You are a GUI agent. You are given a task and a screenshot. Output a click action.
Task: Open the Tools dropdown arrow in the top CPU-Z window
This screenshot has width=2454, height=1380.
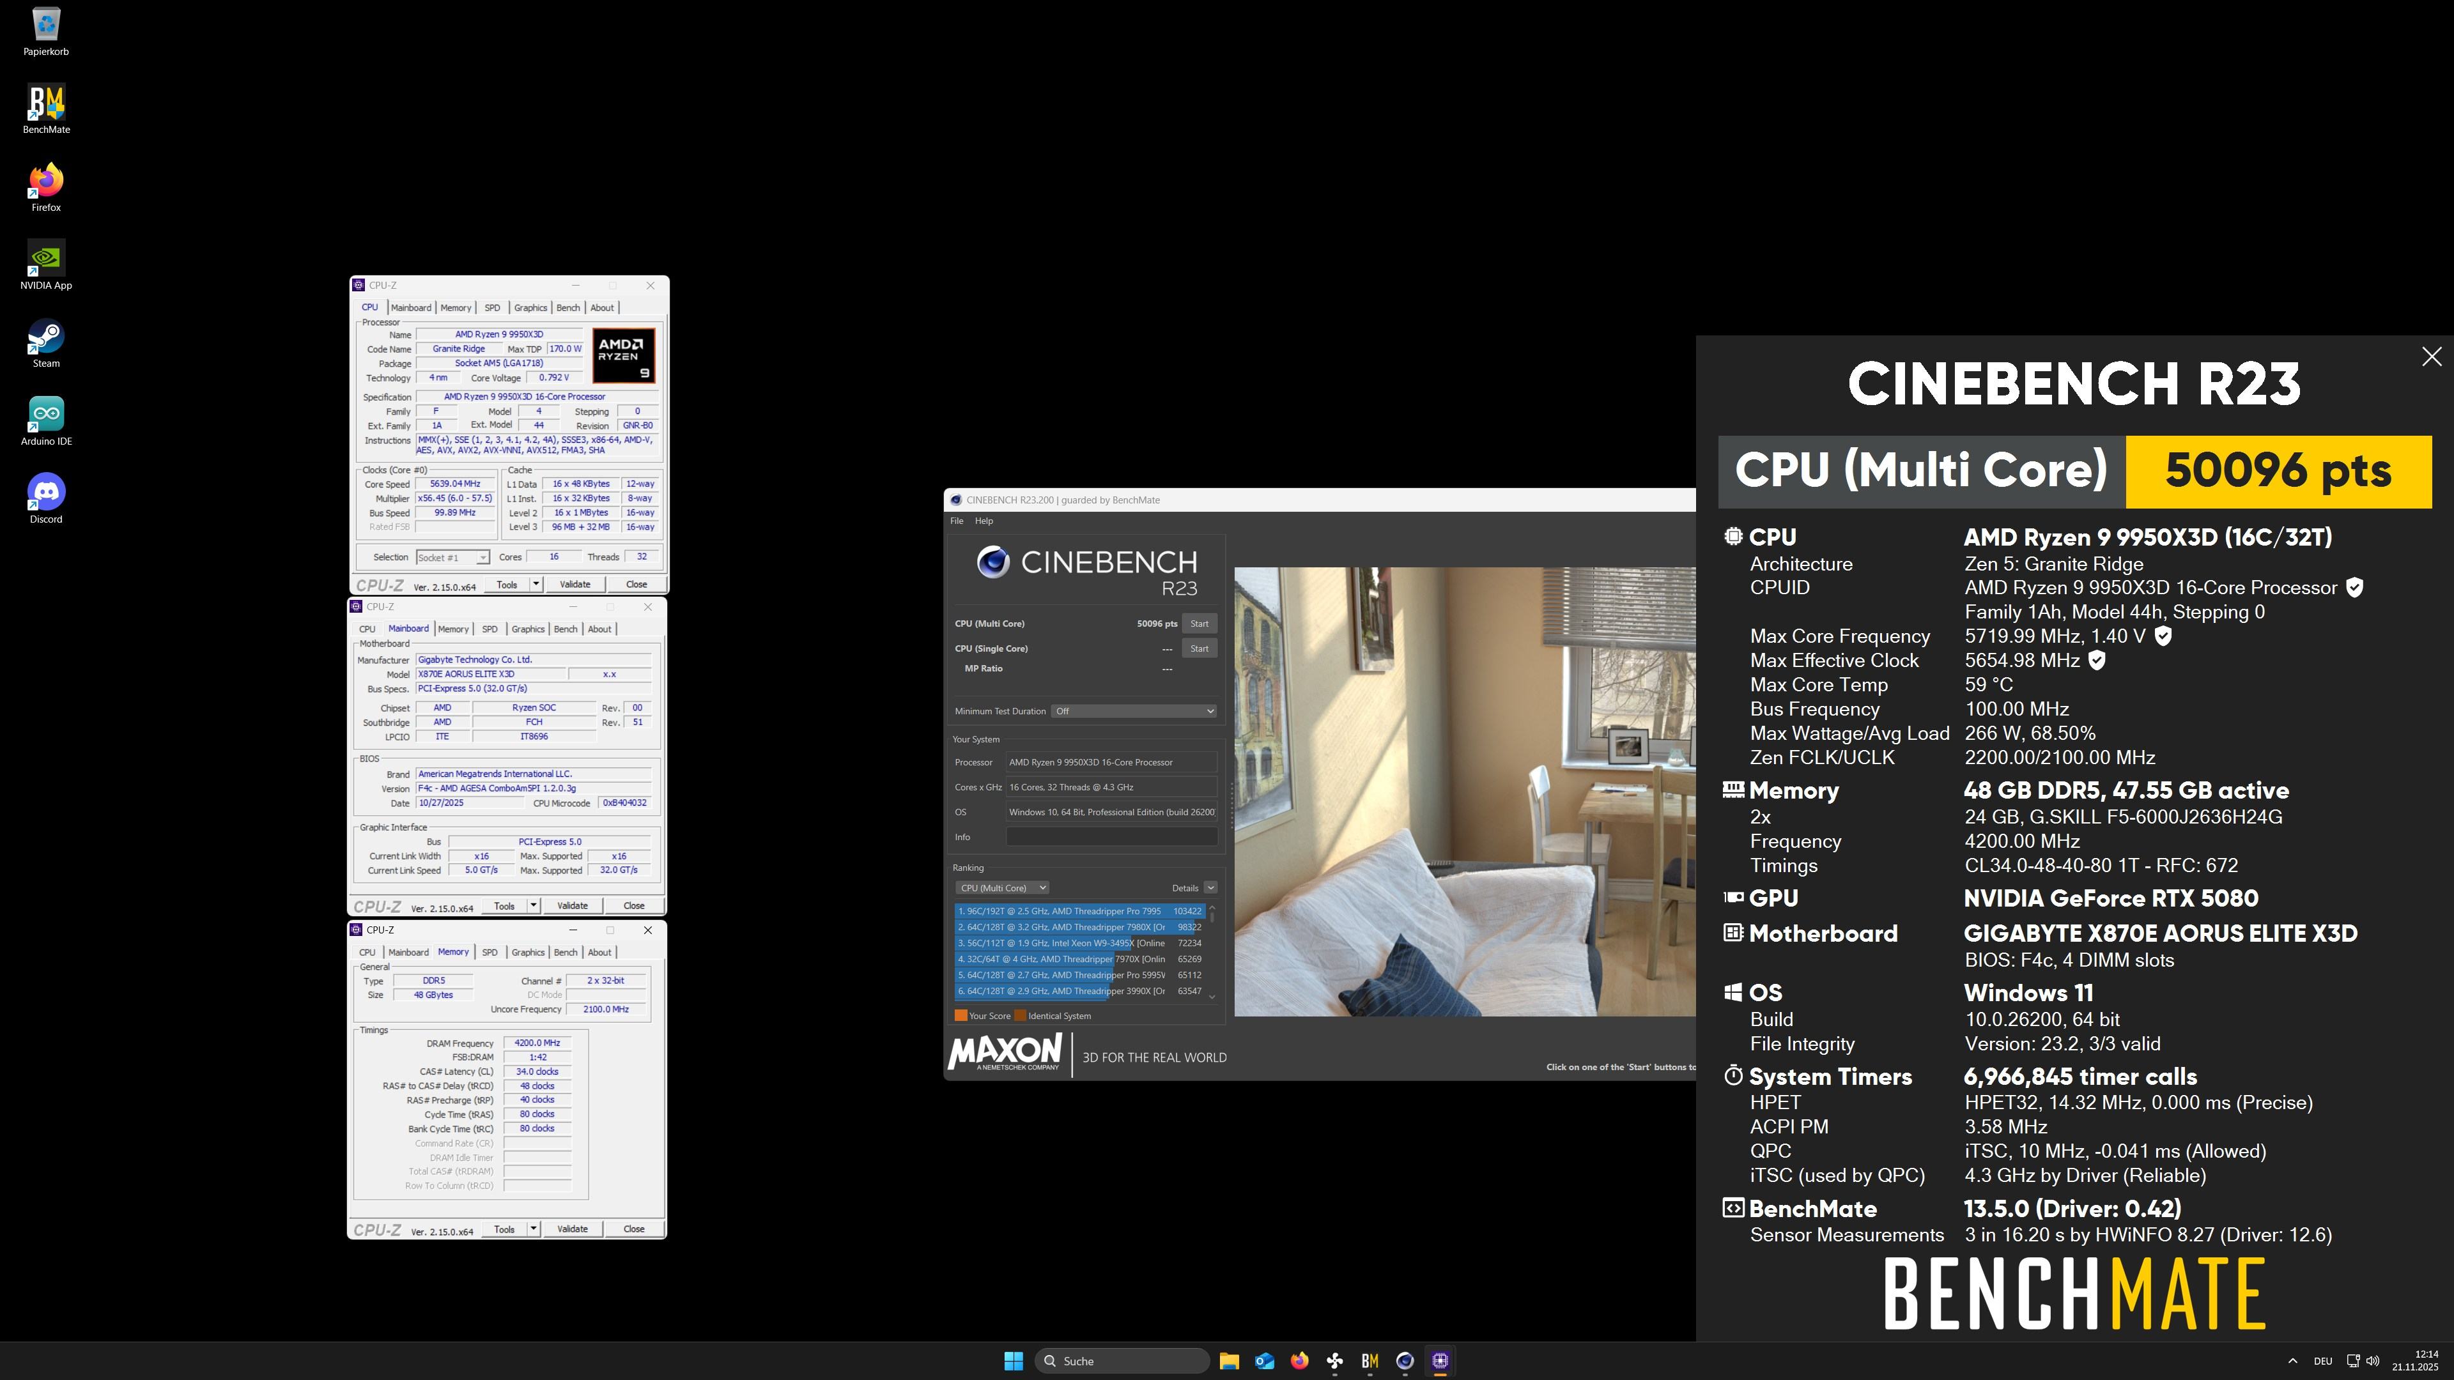[536, 584]
